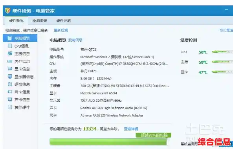
Task: Click the Realtek ALC269 audio text
Action: (x=114, y=108)
